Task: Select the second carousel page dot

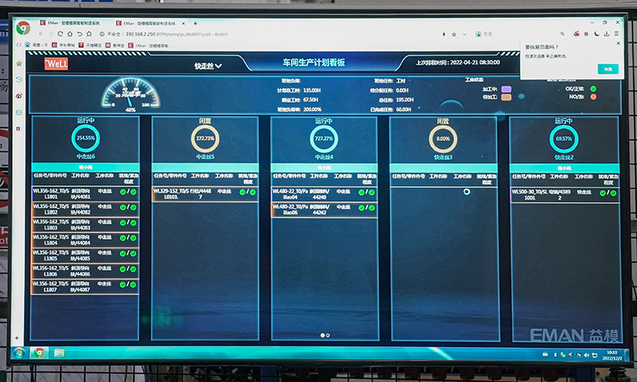Action: coord(329,336)
